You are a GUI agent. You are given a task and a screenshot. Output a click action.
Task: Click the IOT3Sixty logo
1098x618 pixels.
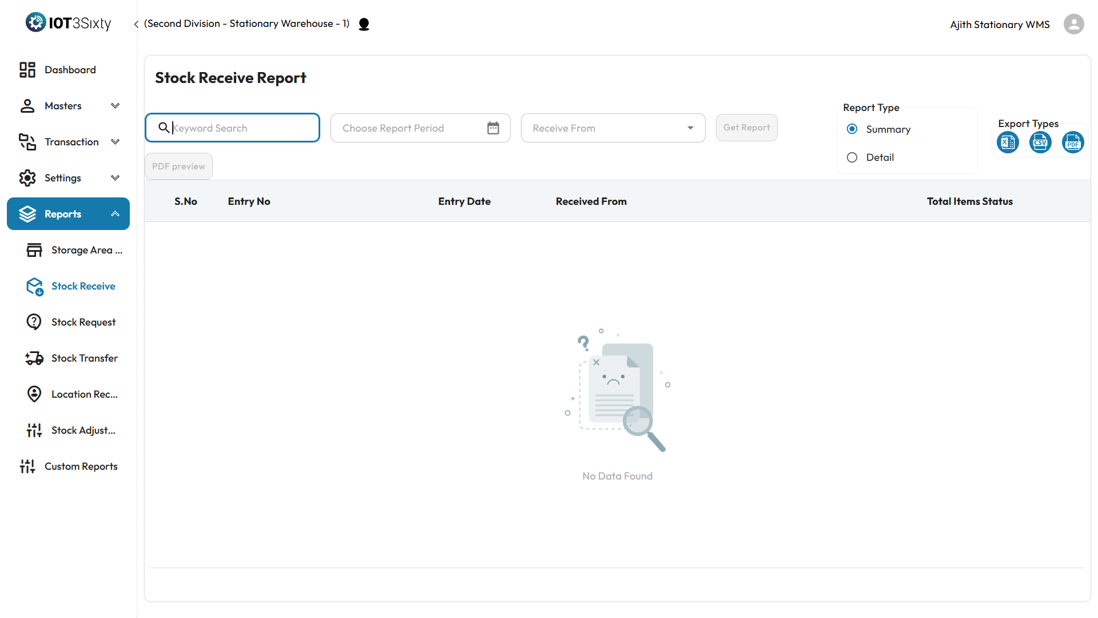[x=69, y=23]
